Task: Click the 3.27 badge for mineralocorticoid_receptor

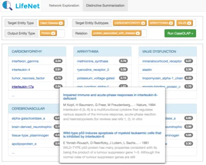Action: click(x=188, y=61)
